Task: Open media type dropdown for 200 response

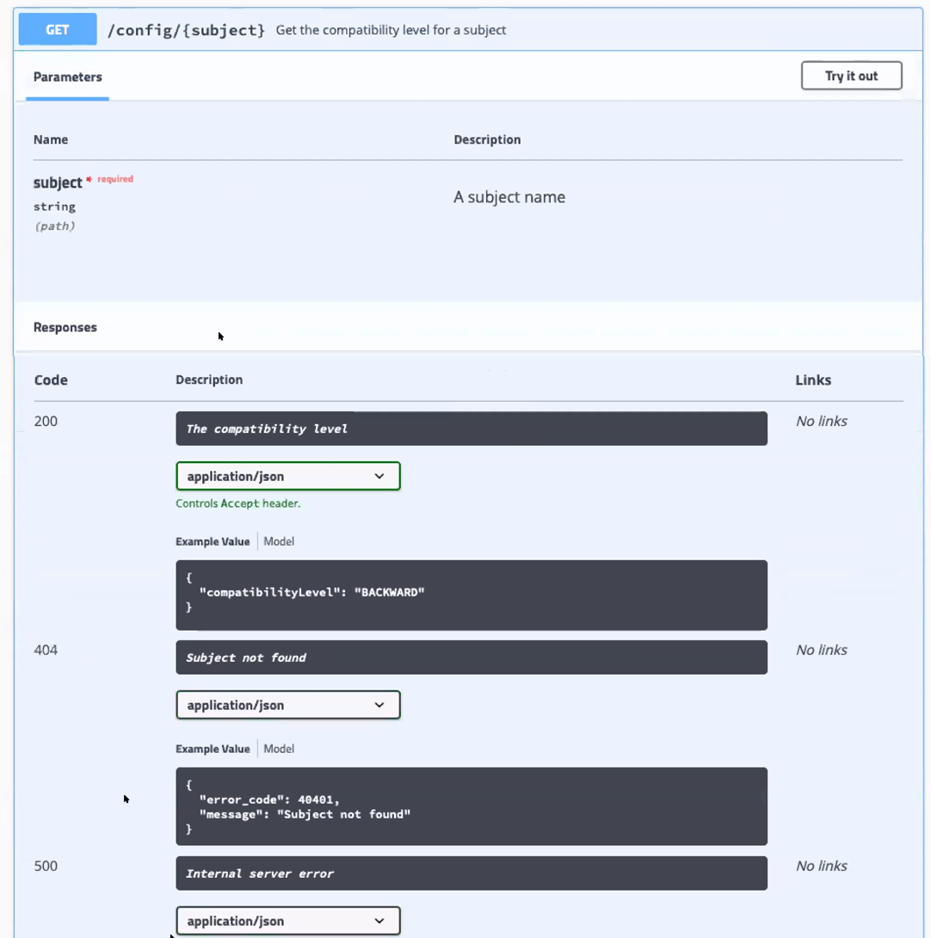Action: coord(287,476)
